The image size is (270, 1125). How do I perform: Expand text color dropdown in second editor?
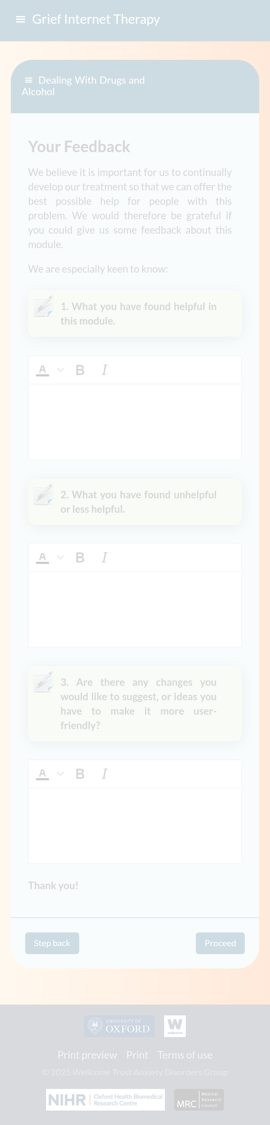(60, 557)
